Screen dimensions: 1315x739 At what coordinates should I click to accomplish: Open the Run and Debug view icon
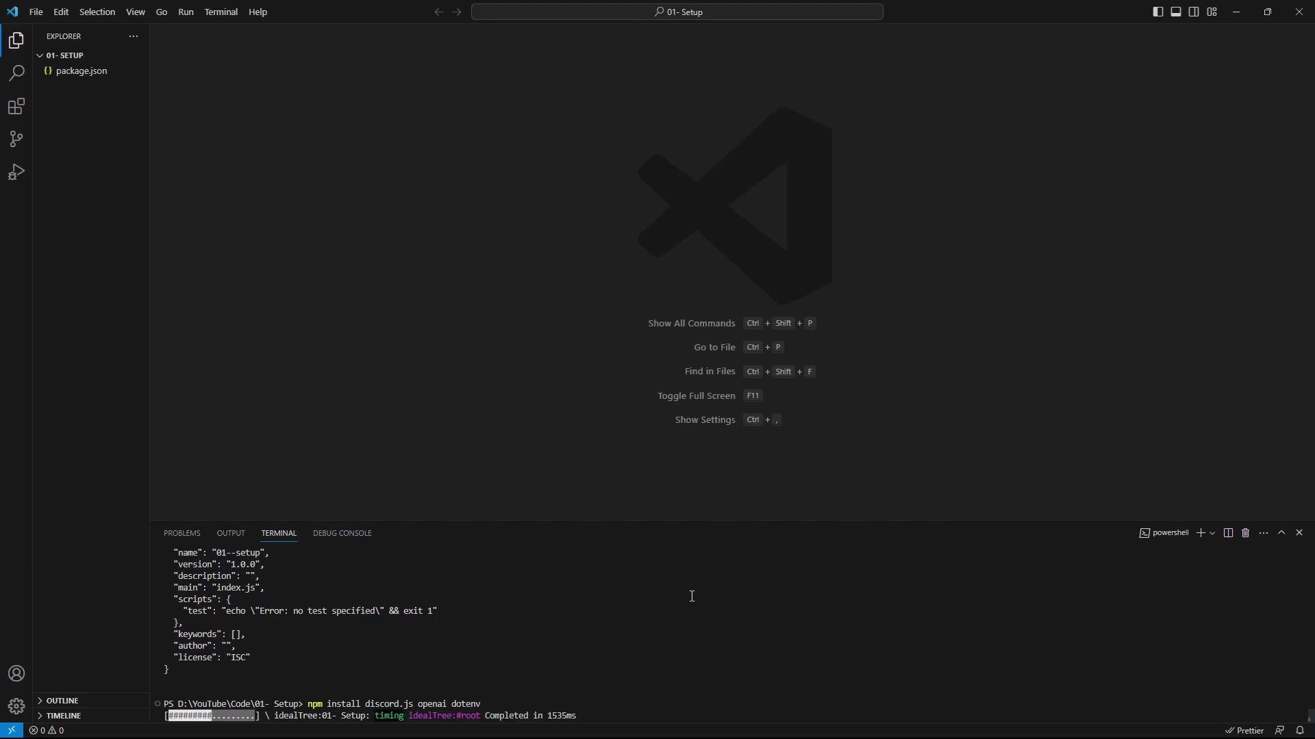pyautogui.click(x=16, y=172)
